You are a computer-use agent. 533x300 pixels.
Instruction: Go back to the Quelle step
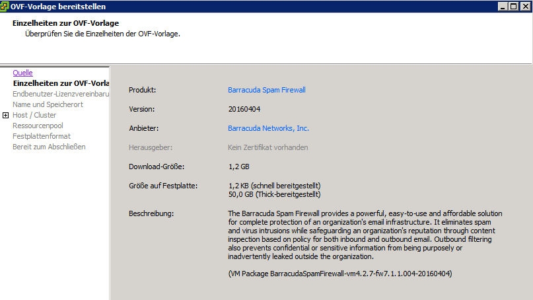22,73
